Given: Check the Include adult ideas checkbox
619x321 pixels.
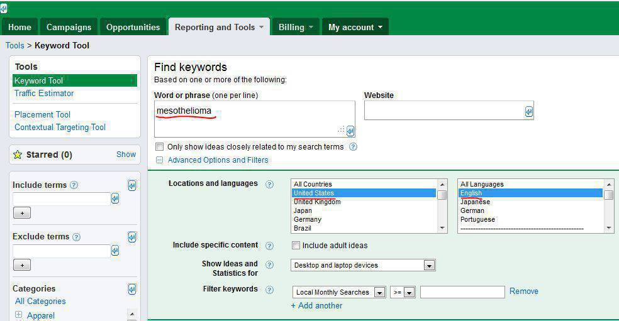Looking at the screenshot, I should [x=296, y=245].
